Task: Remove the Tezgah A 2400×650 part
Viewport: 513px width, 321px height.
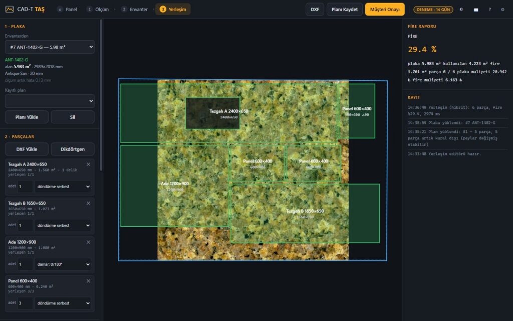Action: (88, 165)
